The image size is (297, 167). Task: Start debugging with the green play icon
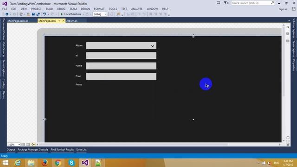pos(62,14)
